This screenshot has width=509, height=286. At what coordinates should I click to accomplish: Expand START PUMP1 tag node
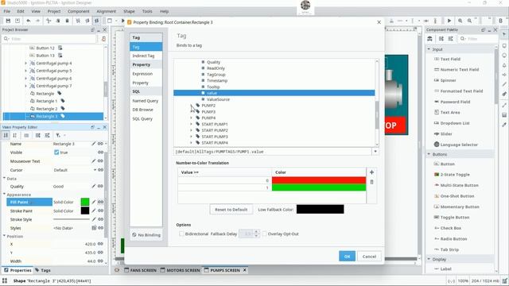[x=191, y=124]
